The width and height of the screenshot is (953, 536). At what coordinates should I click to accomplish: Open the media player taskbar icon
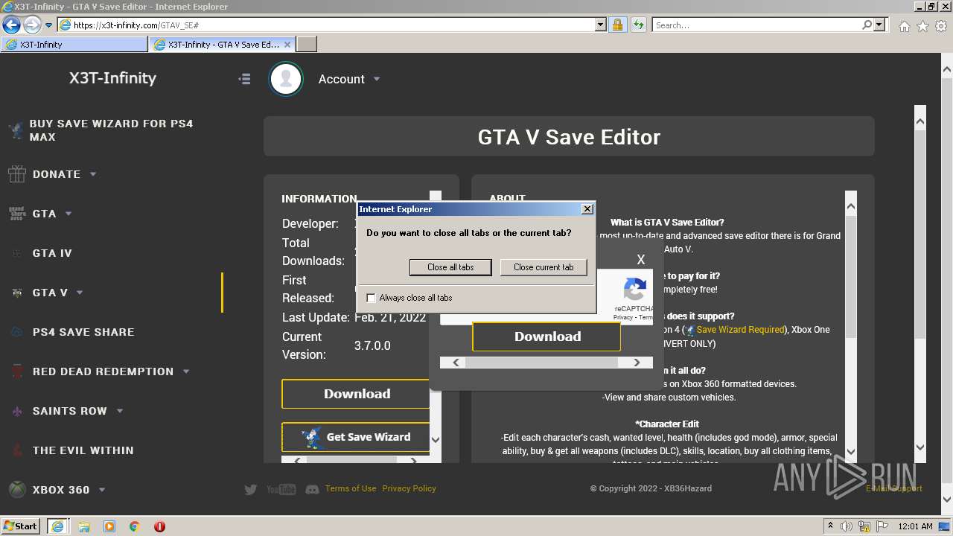(109, 526)
